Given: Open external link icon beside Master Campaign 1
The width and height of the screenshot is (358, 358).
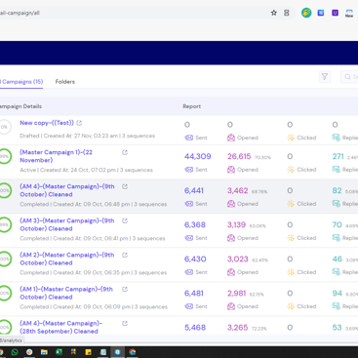Looking at the screenshot, I should click(125, 152).
